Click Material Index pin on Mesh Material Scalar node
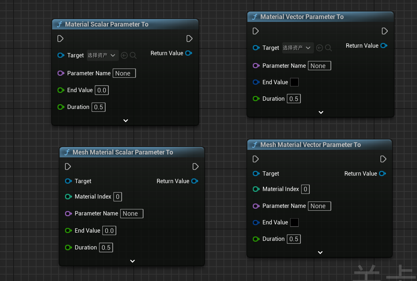Image resolution: width=417 pixels, height=281 pixels. [x=68, y=196]
